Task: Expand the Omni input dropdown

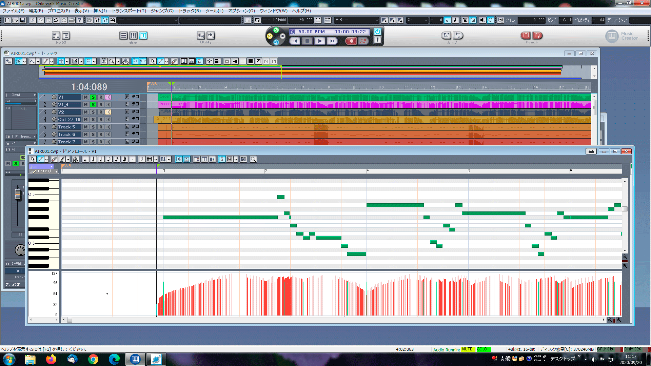Action: pos(34,95)
